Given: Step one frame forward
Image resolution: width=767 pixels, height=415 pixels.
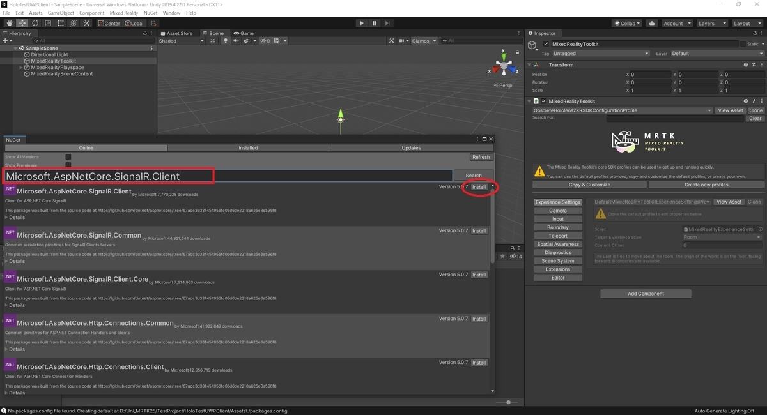Looking at the screenshot, I should pyautogui.click(x=388, y=23).
